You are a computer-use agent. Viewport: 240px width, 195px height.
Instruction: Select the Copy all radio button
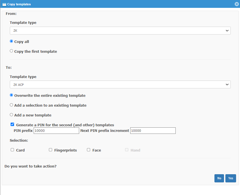(x=11, y=41)
